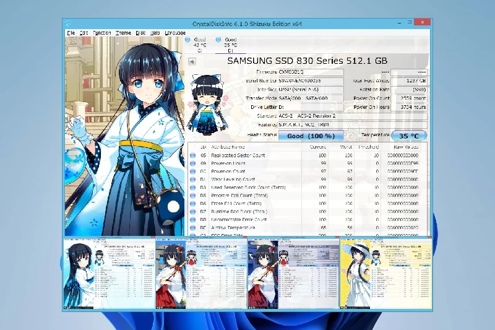The width and height of the screenshot is (495, 330).
Task: Click the status dot for Reallocated Sector Count
Action: (x=193, y=155)
